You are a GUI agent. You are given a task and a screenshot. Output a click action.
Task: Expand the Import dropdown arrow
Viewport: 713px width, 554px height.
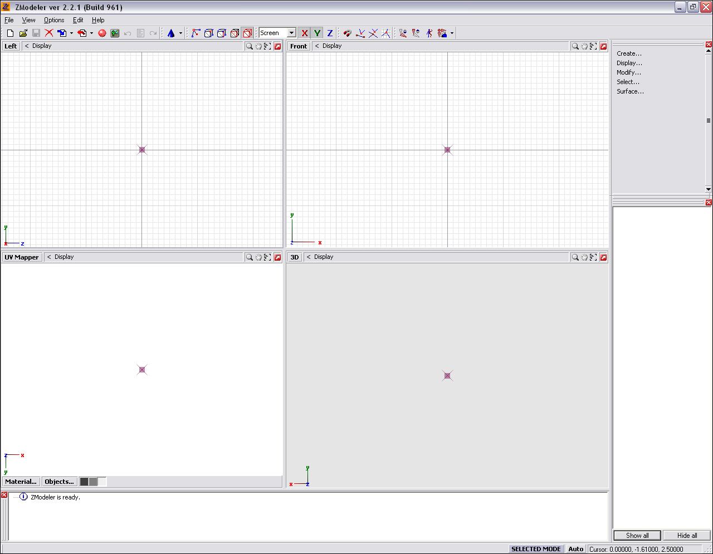tap(71, 33)
